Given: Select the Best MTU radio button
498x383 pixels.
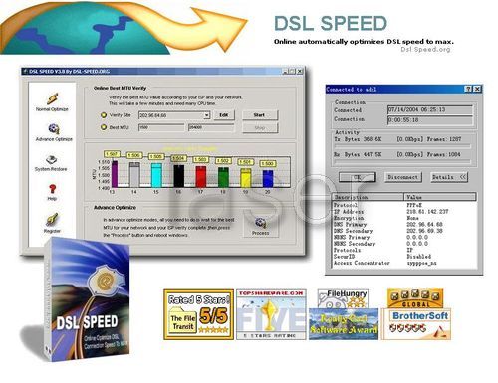Looking at the screenshot, I should coord(104,127).
